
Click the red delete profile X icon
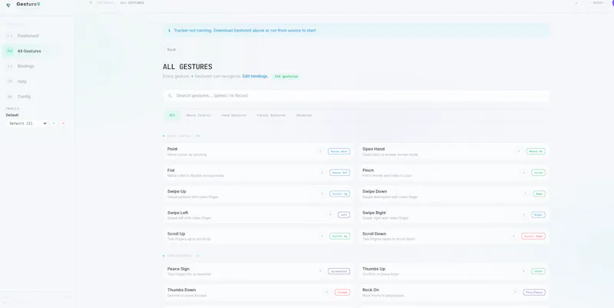tap(63, 124)
